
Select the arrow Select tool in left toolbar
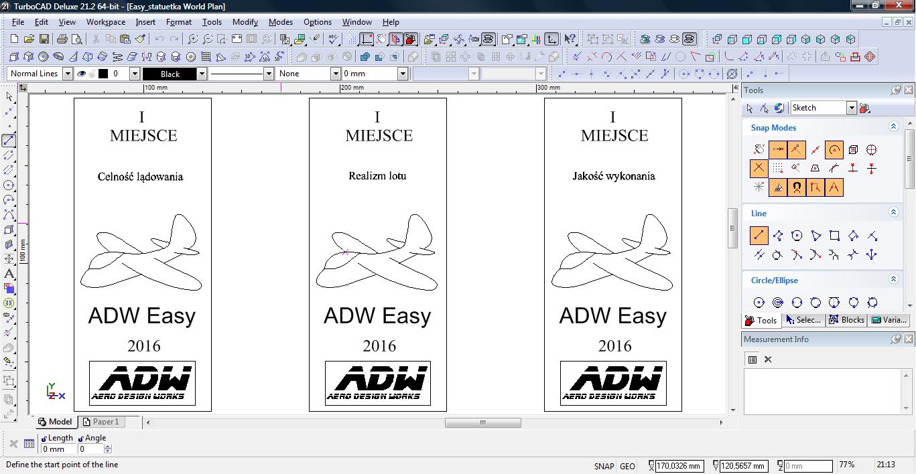point(9,97)
